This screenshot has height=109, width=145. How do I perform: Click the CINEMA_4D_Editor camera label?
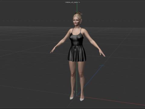tap(72, 2)
